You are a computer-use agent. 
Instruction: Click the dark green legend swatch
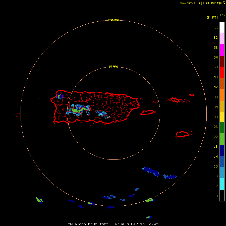222,128
